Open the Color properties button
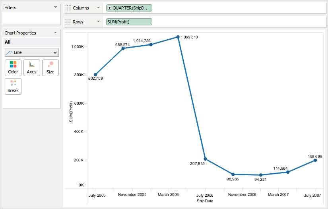 click(x=13, y=67)
